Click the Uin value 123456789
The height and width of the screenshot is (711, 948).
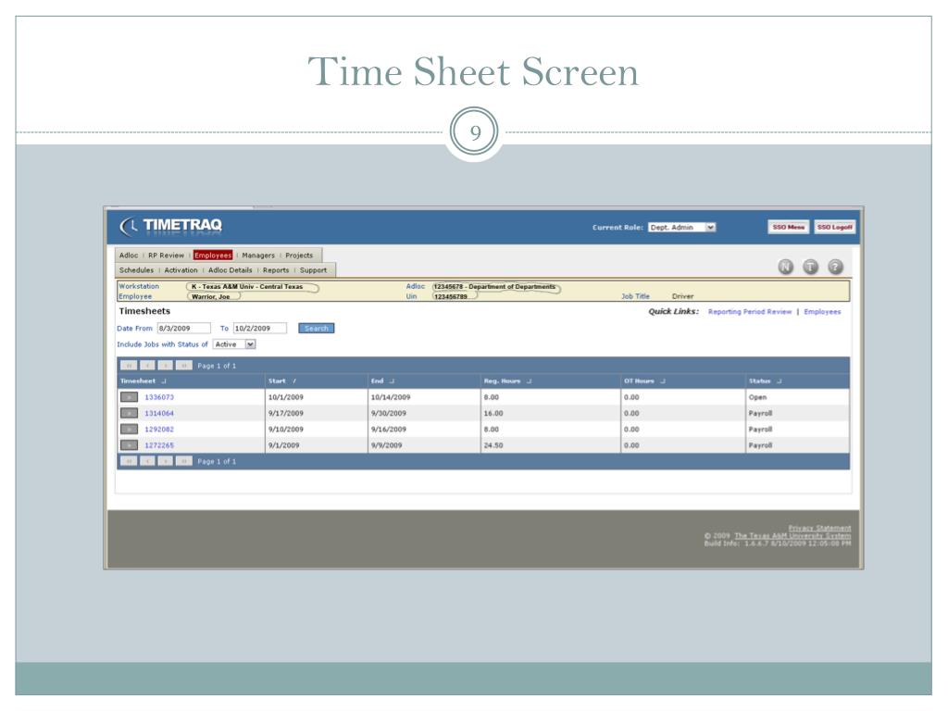coord(451,297)
